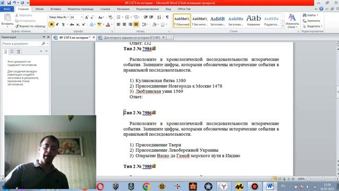Image resolution: width=339 pixels, height=191 pixels.
Task: Open the font name dropdown Times New Roman
Action: coord(68,17)
